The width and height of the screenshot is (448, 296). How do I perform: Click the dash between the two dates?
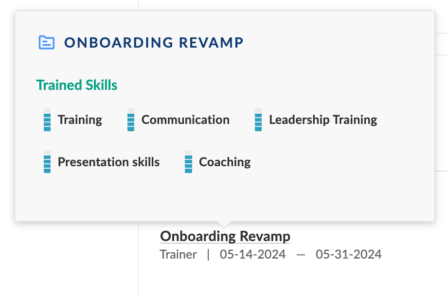click(x=301, y=254)
